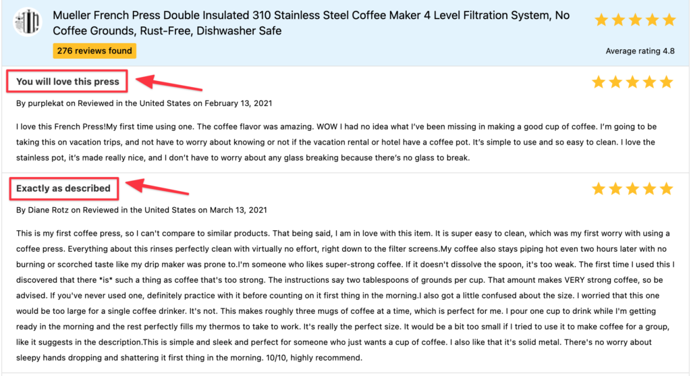Click the purplekat reviewer byline

coord(144,103)
